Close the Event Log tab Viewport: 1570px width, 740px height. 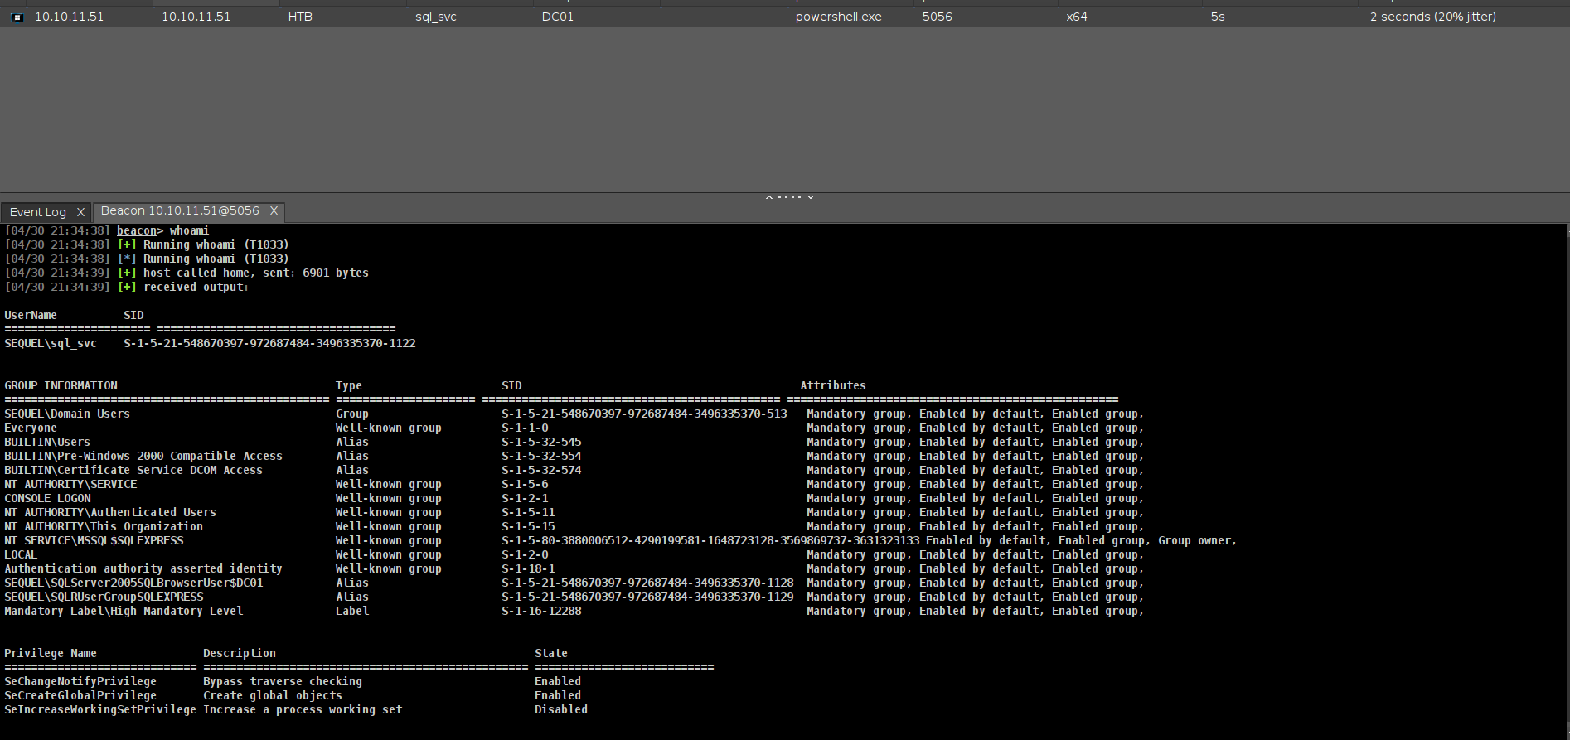[80, 212]
